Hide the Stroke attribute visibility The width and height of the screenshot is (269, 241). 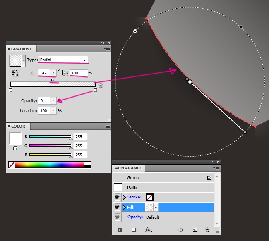coord(117,197)
